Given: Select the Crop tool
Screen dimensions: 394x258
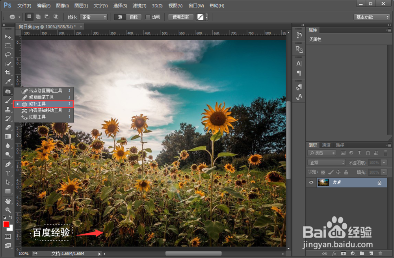Looking at the screenshot, I should tap(8, 73).
